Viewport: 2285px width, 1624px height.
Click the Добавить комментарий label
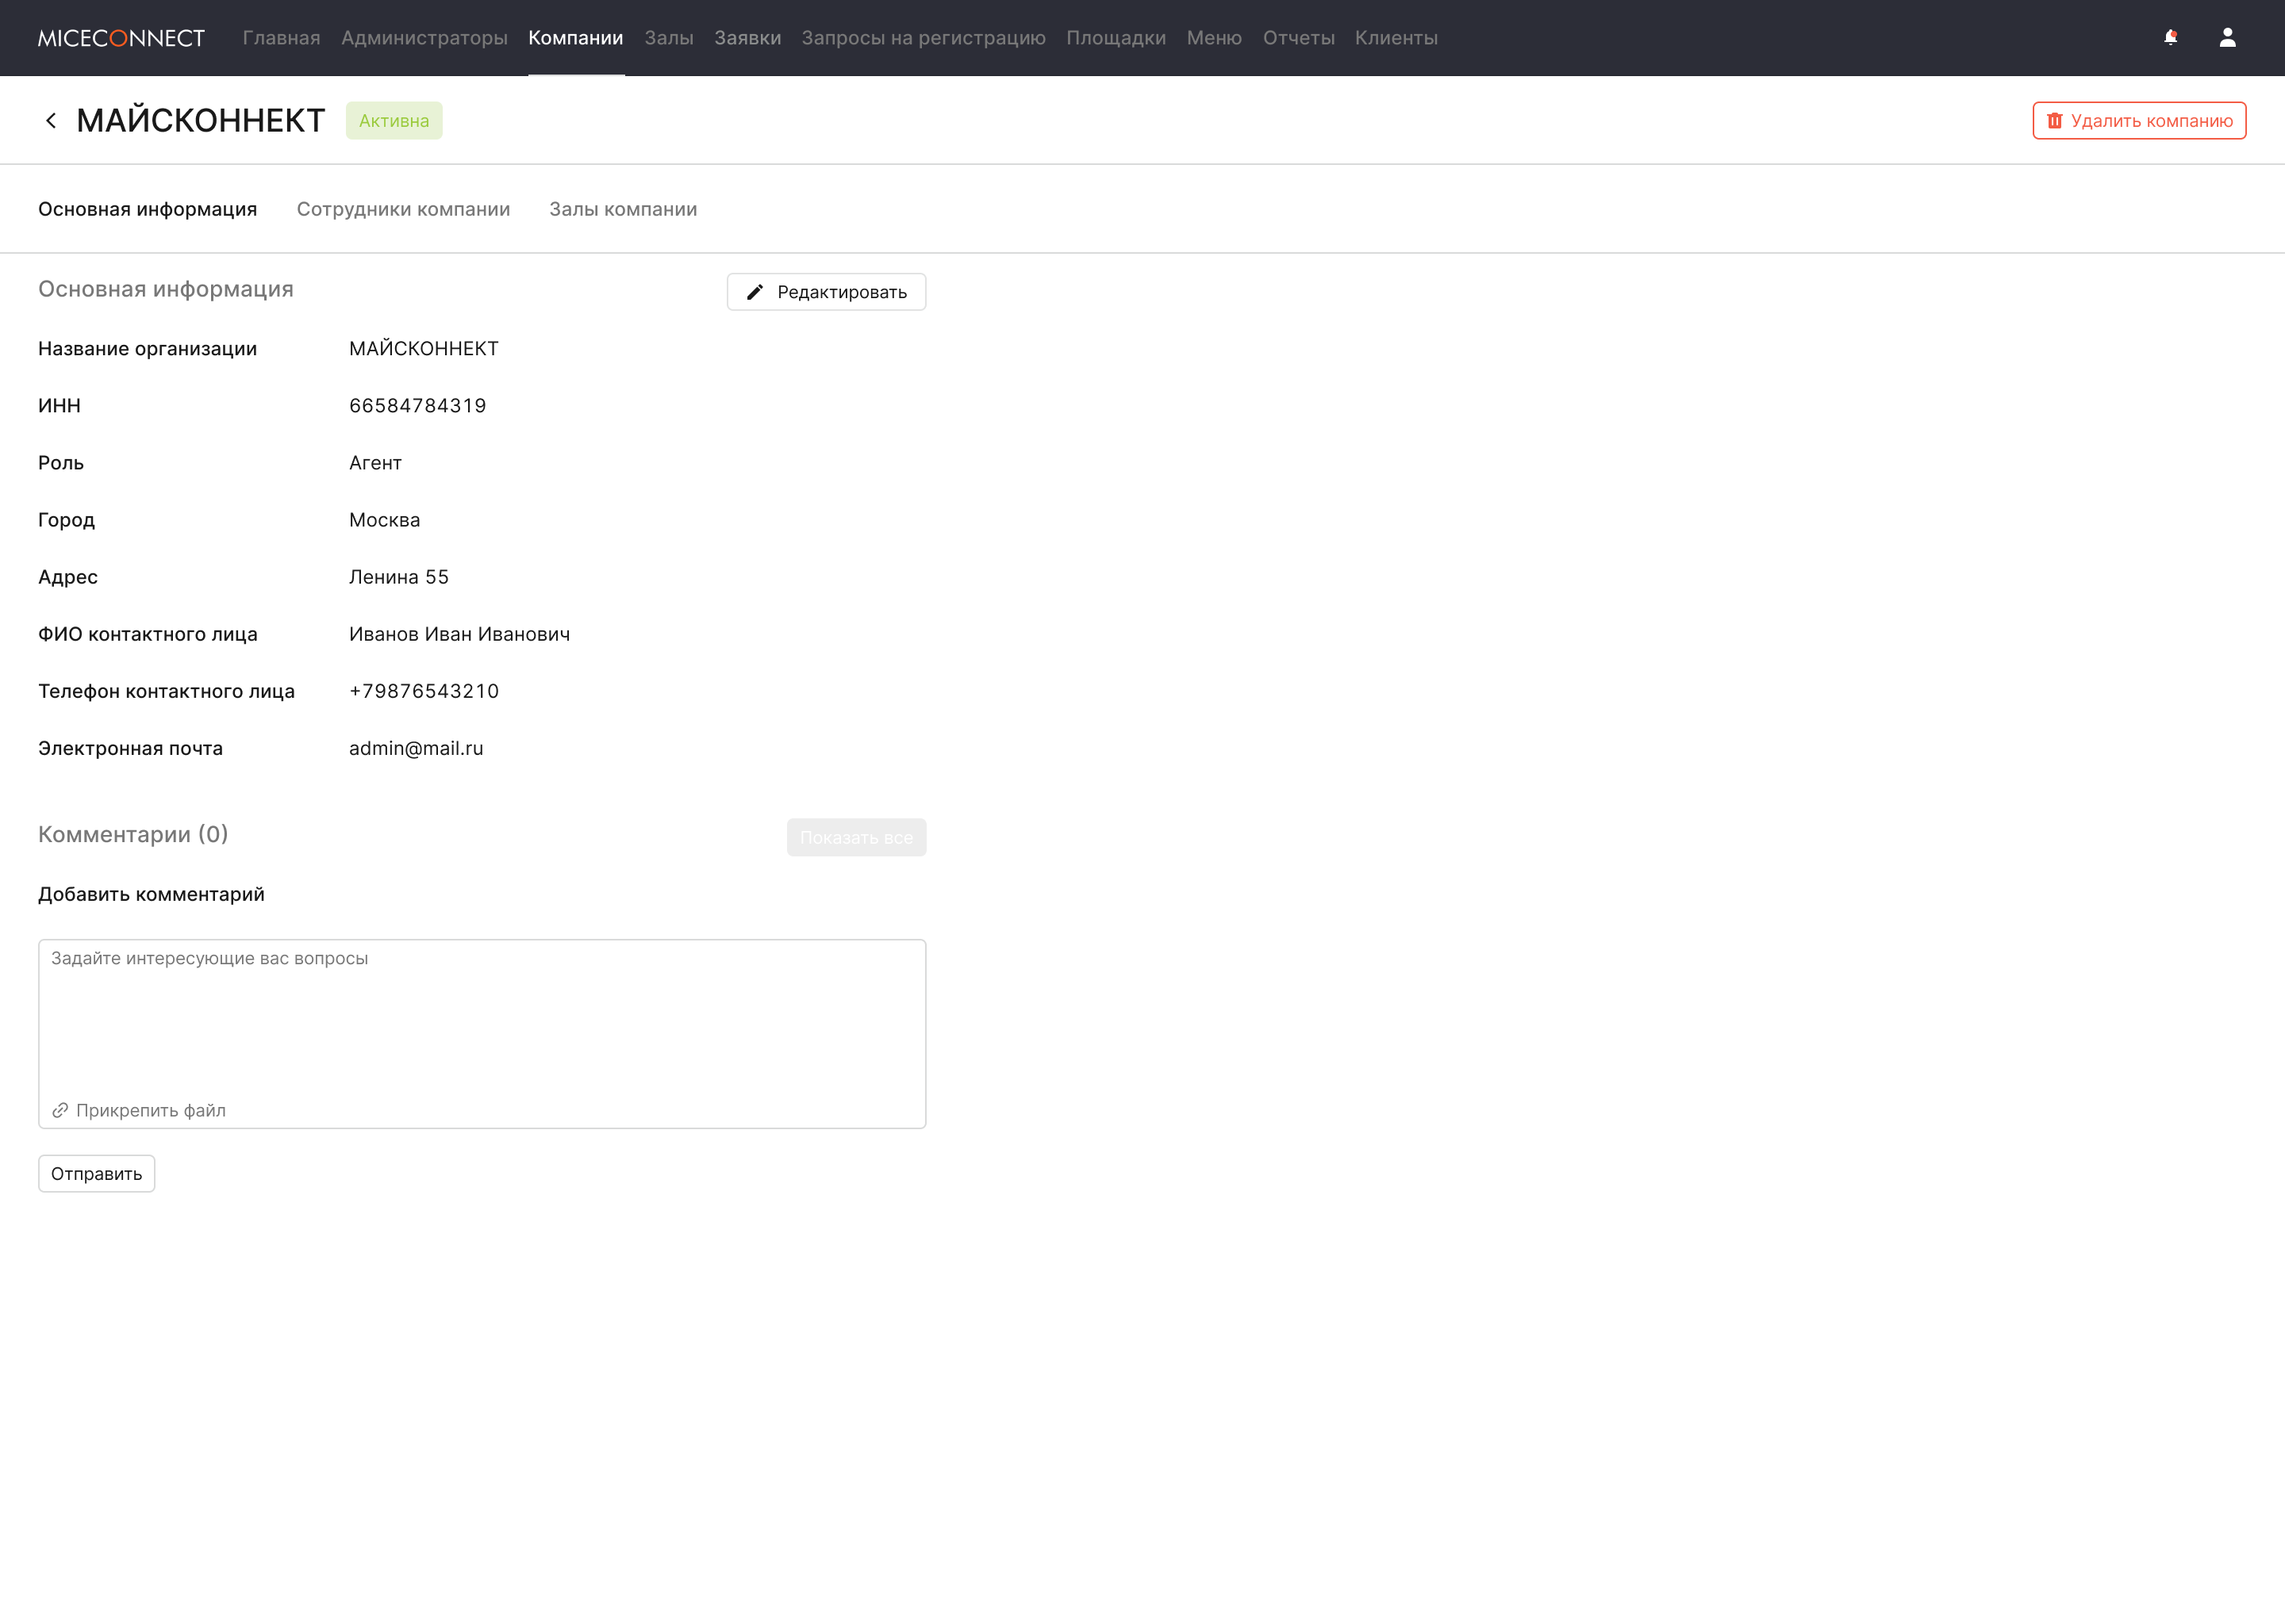point(151,894)
